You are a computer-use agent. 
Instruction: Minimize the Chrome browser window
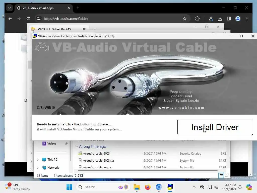[224, 8]
